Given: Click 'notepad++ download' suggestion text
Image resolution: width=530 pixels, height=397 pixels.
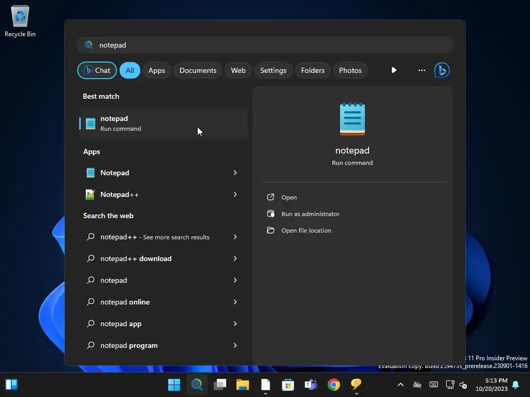Looking at the screenshot, I should 136,258.
